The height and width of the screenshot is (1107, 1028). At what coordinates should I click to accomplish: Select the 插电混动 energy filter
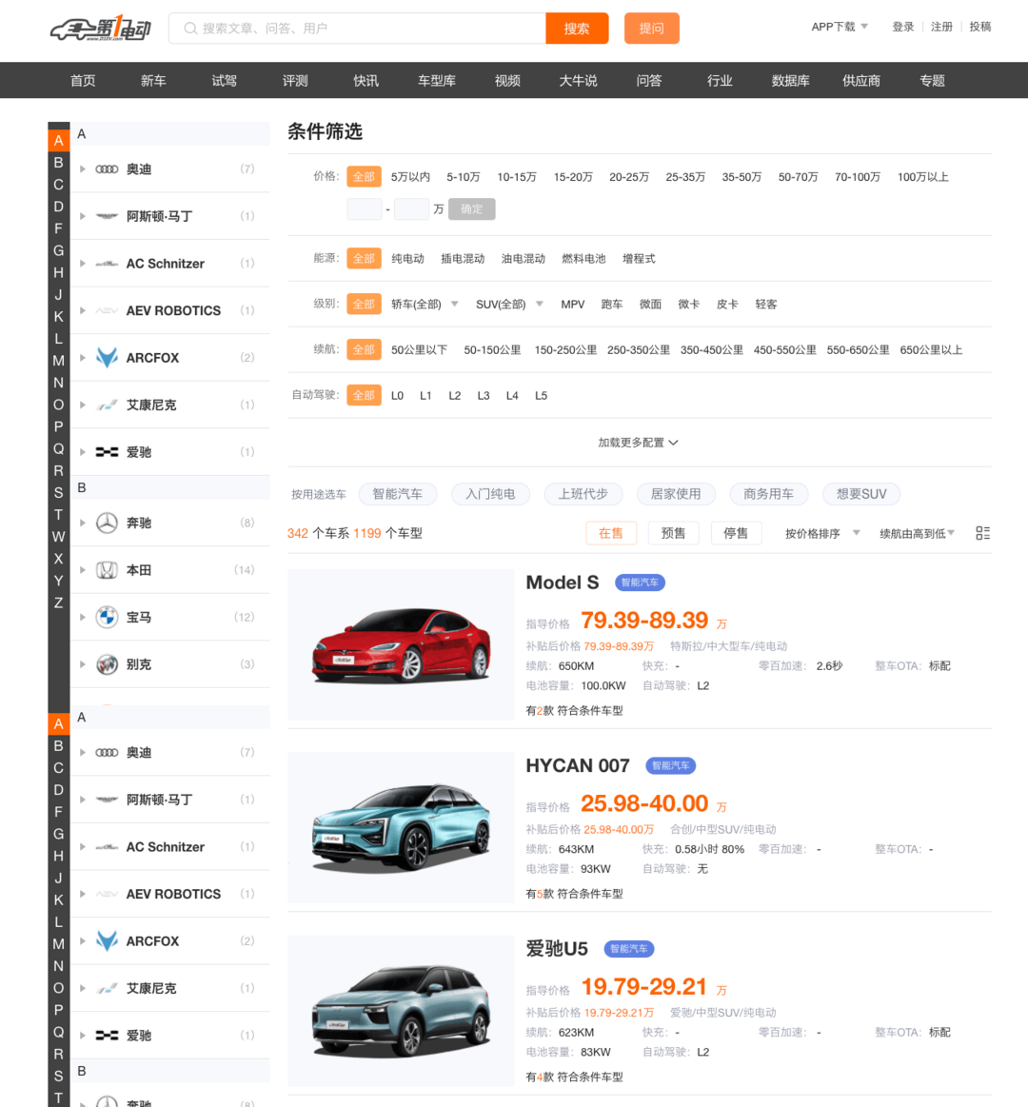point(463,258)
